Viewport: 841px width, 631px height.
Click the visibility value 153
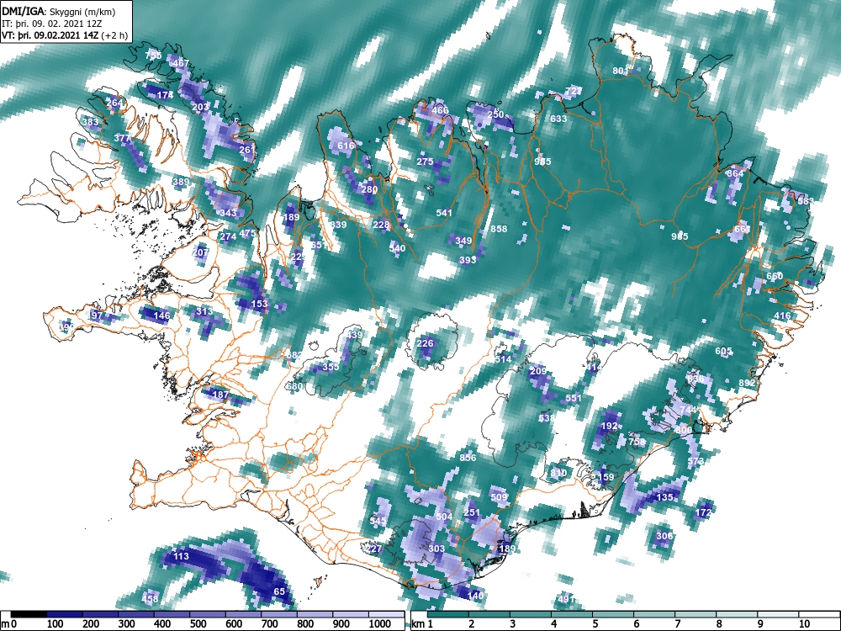click(259, 304)
